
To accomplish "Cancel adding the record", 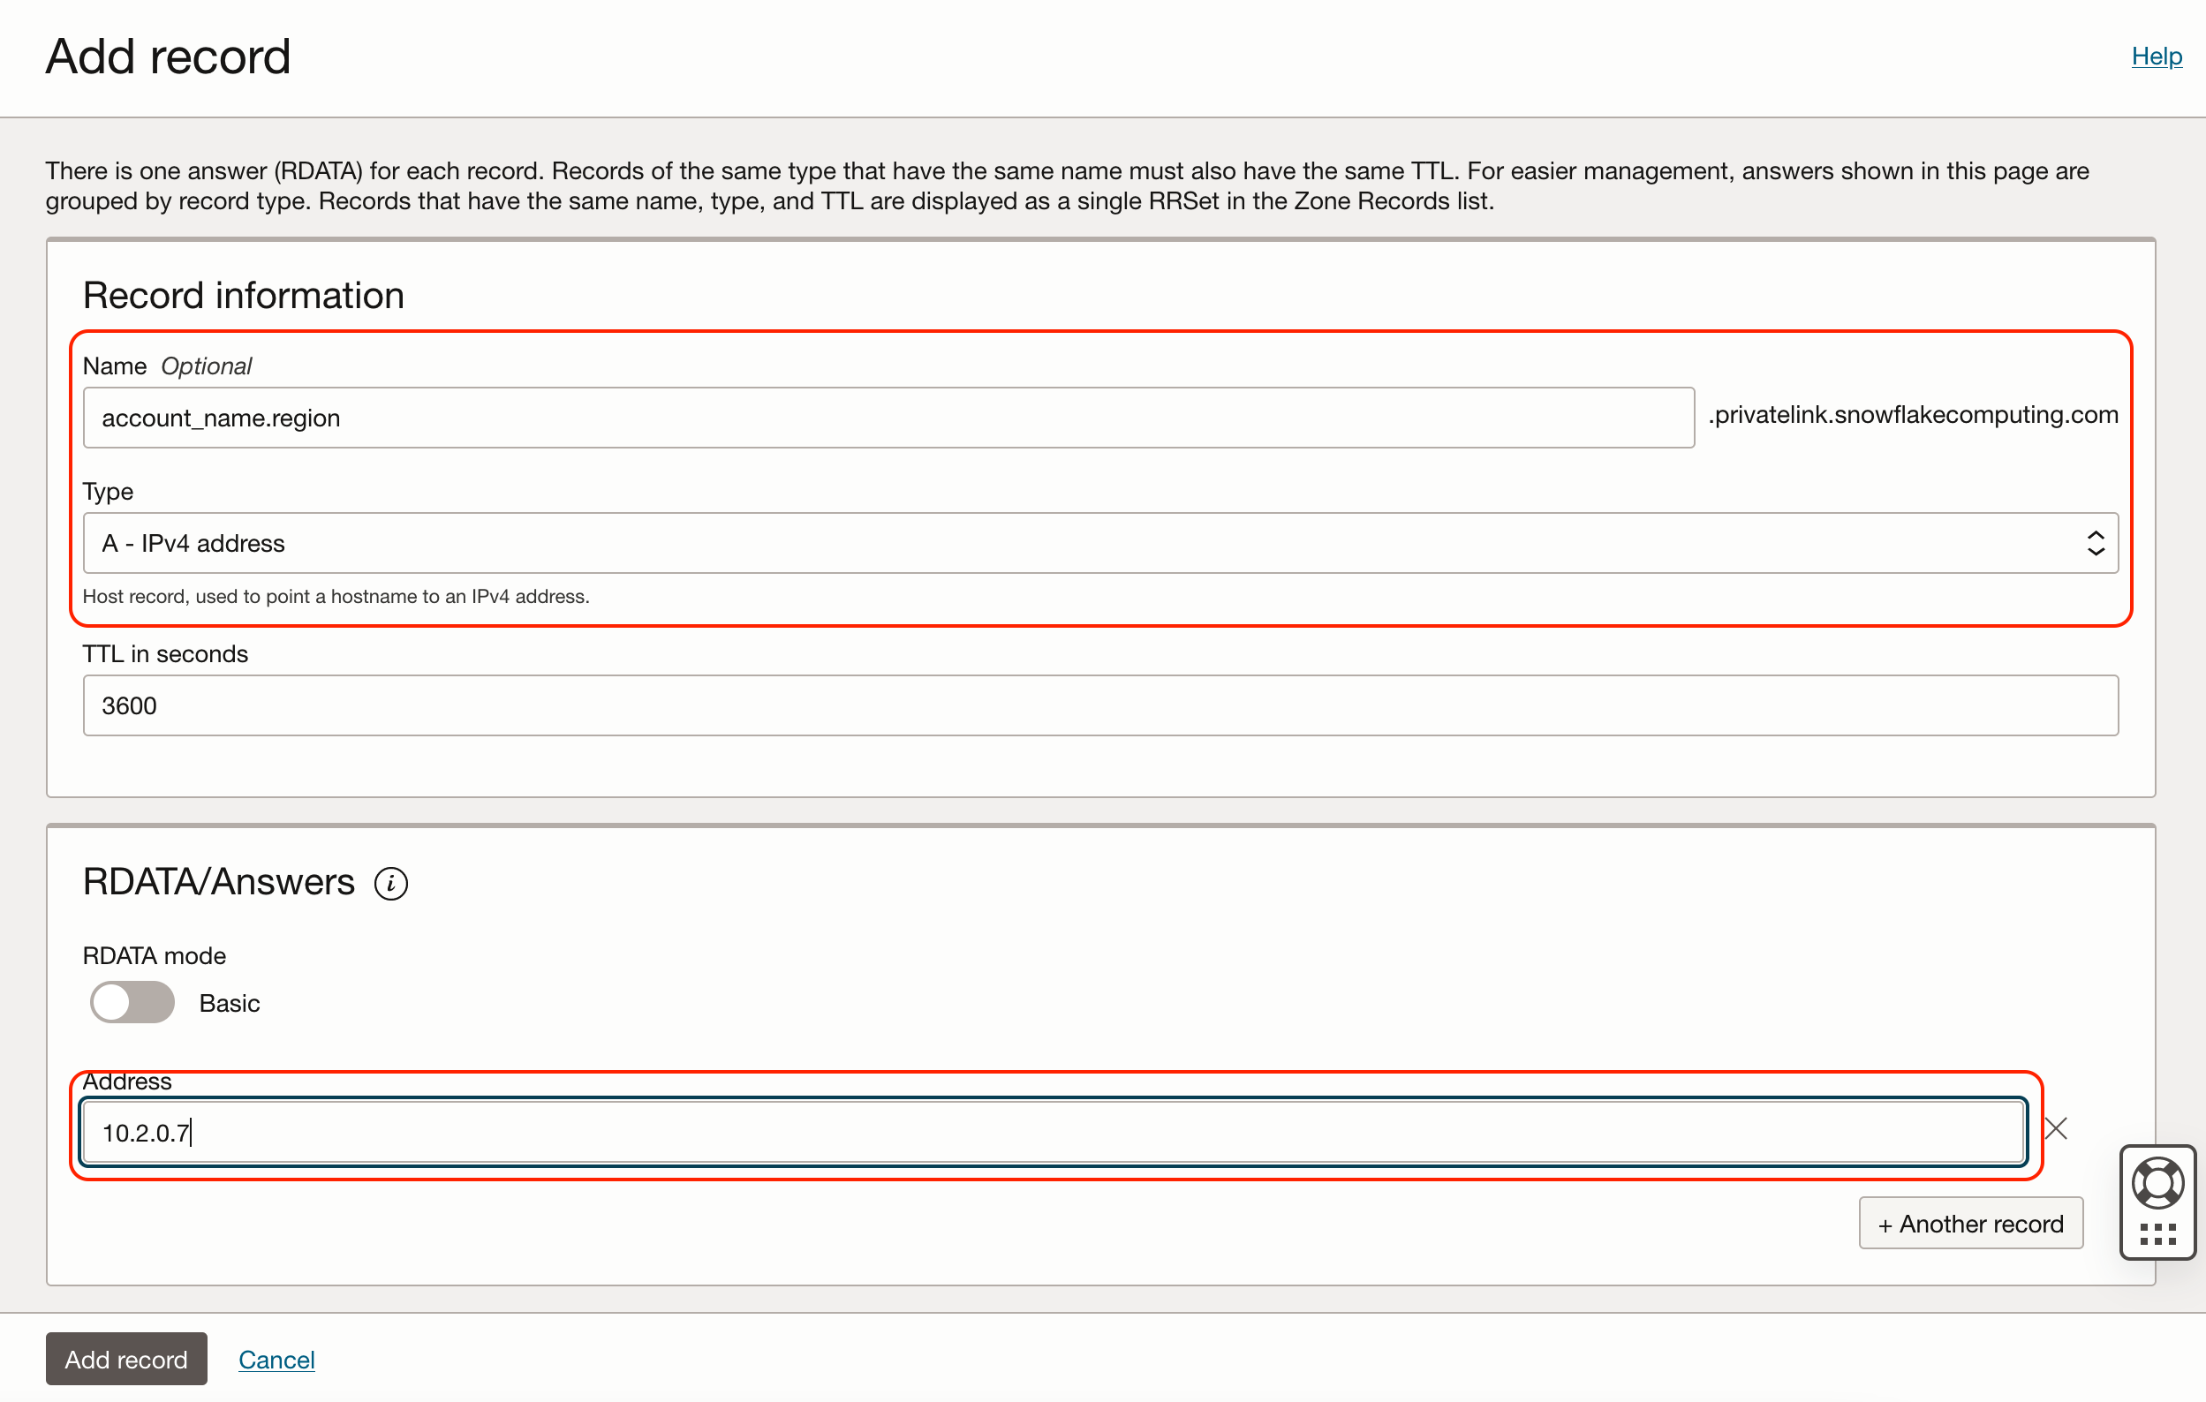I will [x=276, y=1359].
